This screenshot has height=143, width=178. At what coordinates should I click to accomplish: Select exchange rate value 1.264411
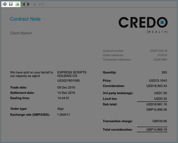[x=63, y=115]
